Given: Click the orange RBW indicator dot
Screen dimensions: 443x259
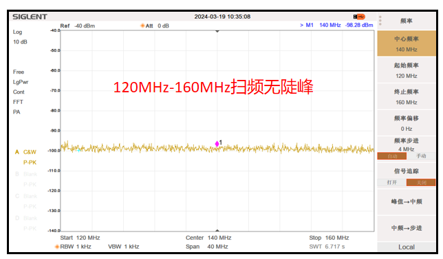Looking at the screenshot, I should click(57, 247).
